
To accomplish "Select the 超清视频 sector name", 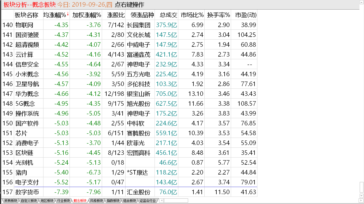I will [27, 45].
